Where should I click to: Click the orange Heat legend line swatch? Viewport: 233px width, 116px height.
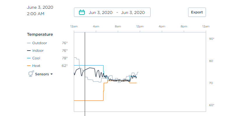tap(29, 66)
